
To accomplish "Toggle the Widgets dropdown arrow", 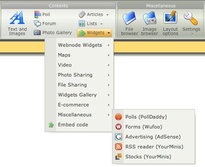I will coord(109,33).
